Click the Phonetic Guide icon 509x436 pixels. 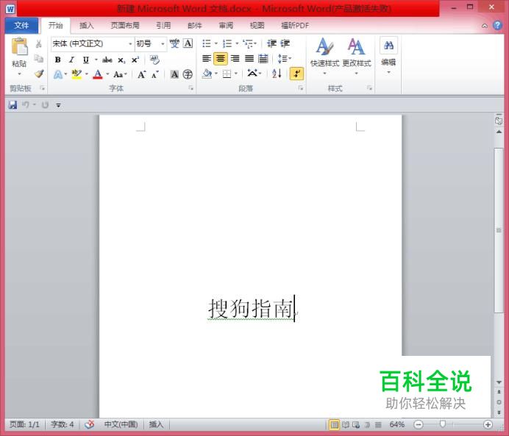174,43
